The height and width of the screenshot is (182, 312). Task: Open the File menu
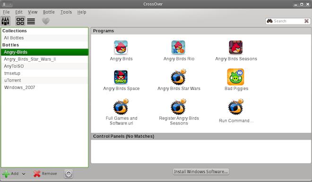click(6, 12)
